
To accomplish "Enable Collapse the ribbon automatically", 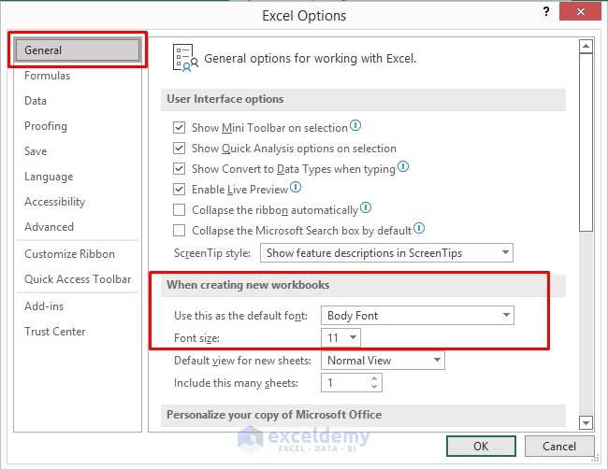I will pos(180,210).
